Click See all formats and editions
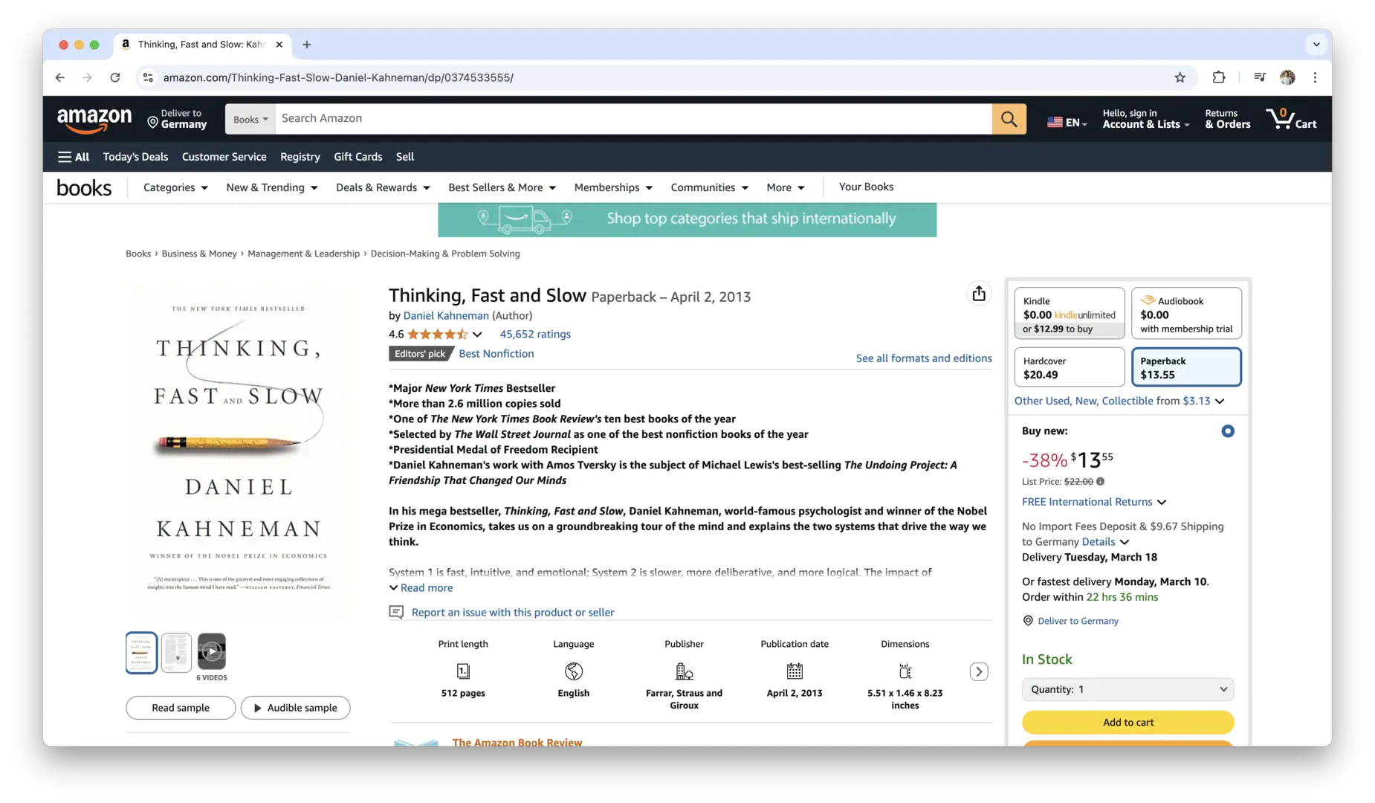 tap(924, 358)
